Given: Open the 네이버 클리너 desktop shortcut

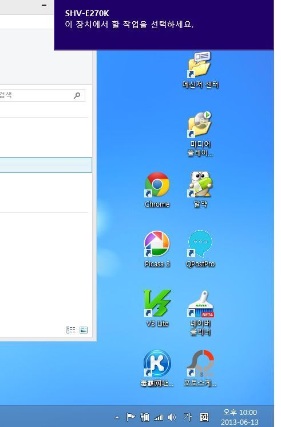Looking at the screenshot, I should (x=200, y=313).
